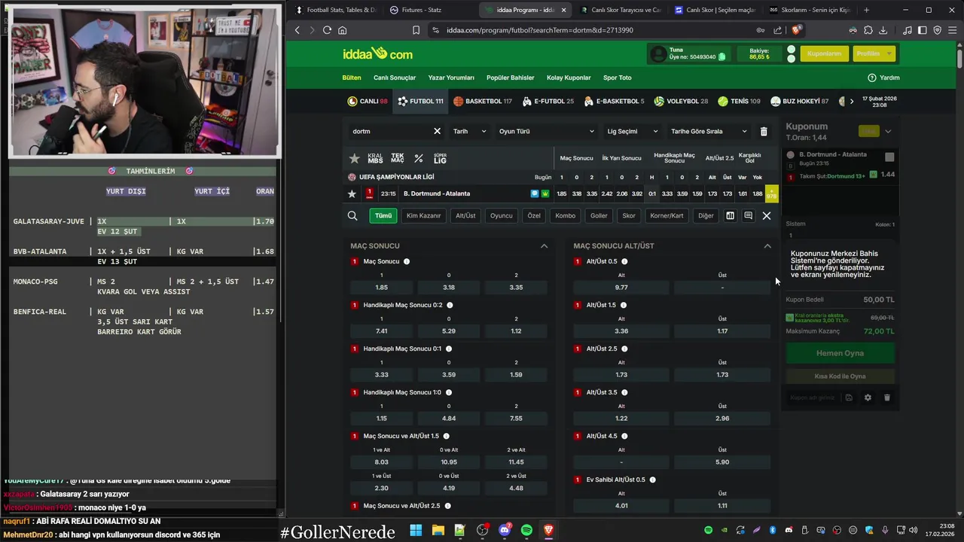
Task: Pick Maç Sonucu odds 1.85 in detail
Action: coord(381,288)
